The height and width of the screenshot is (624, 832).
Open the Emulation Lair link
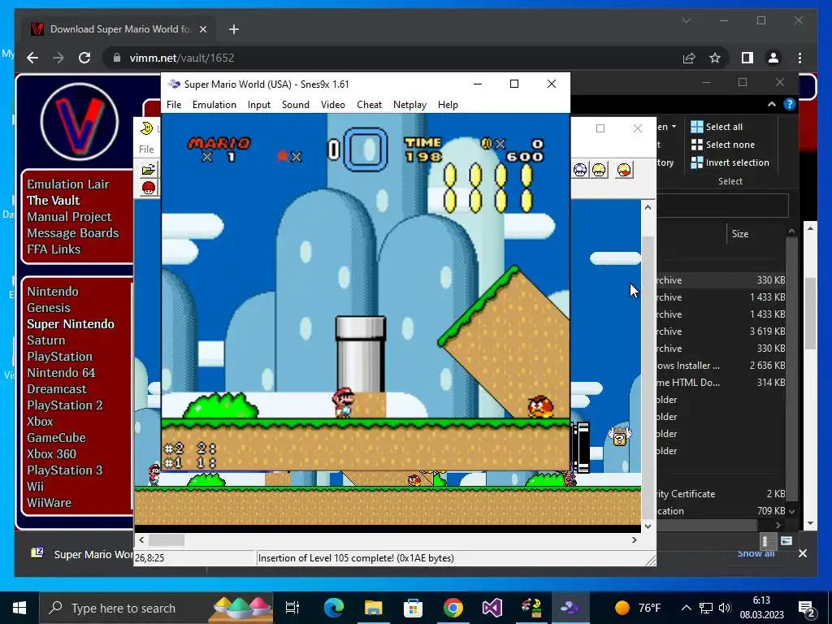[68, 184]
